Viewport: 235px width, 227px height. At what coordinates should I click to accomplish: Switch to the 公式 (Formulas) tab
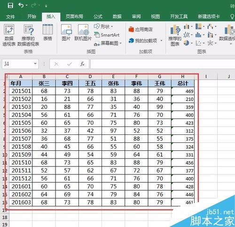pos(98,16)
